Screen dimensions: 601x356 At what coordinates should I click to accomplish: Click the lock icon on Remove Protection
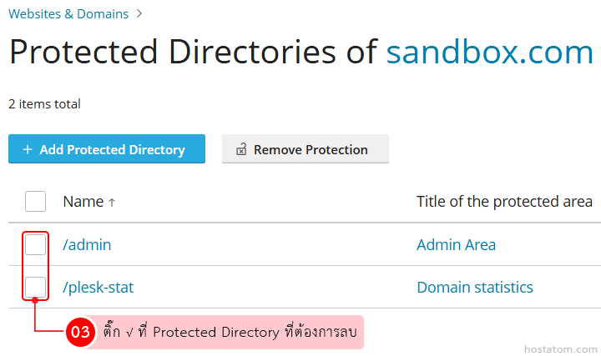241,150
